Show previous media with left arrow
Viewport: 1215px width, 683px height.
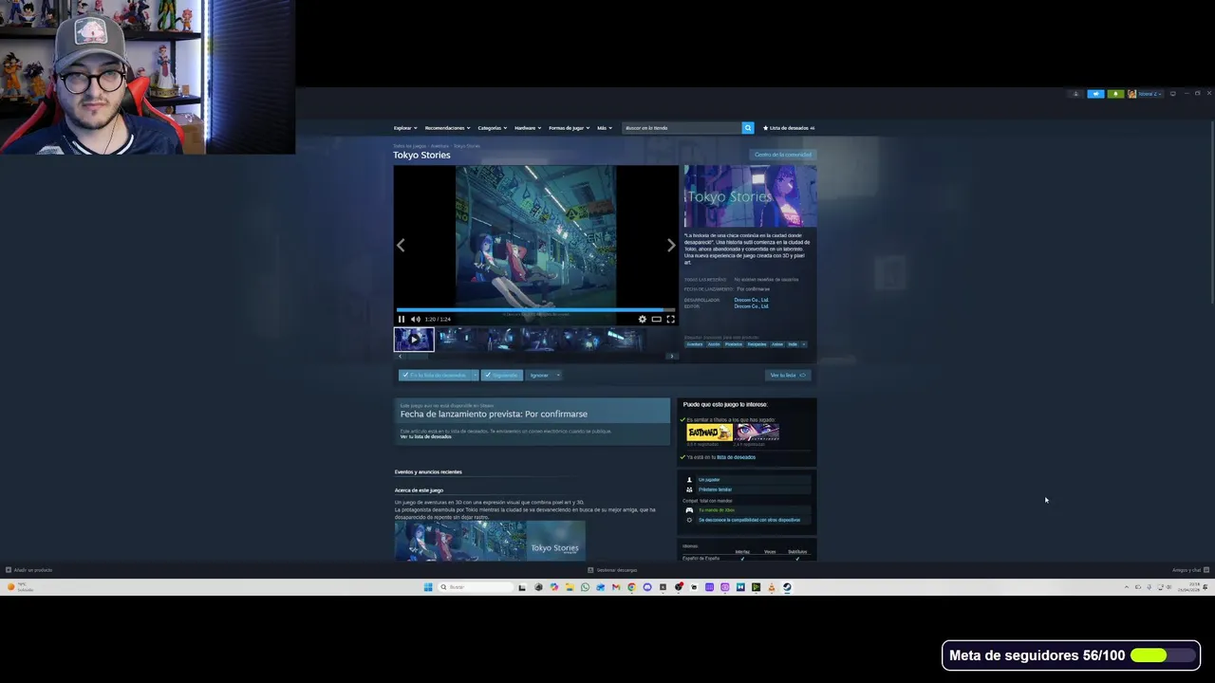(401, 245)
